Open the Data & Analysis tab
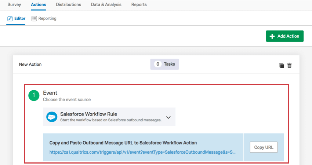The image size is (312, 165). point(106,4)
